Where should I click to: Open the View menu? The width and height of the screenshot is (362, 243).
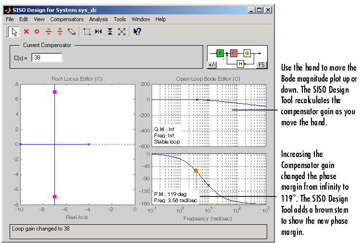point(39,19)
